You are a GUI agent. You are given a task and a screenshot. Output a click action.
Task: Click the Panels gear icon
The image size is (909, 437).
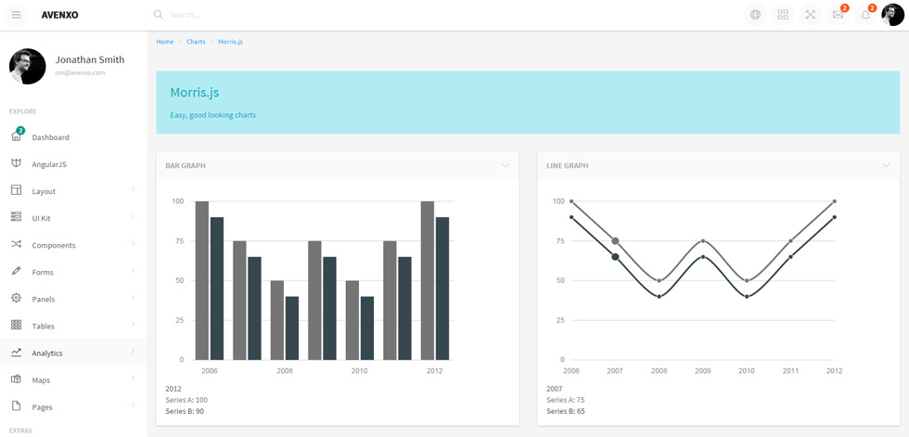(17, 299)
